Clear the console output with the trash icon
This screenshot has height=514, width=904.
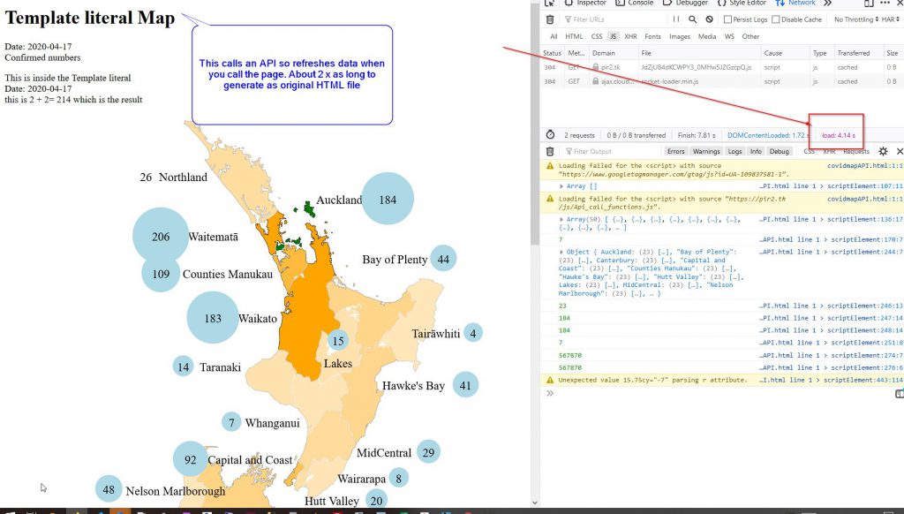click(x=551, y=152)
